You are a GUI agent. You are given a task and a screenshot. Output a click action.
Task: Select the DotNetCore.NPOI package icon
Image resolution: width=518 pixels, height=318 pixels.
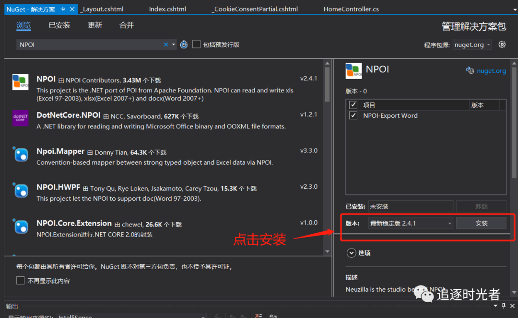[20, 118]
